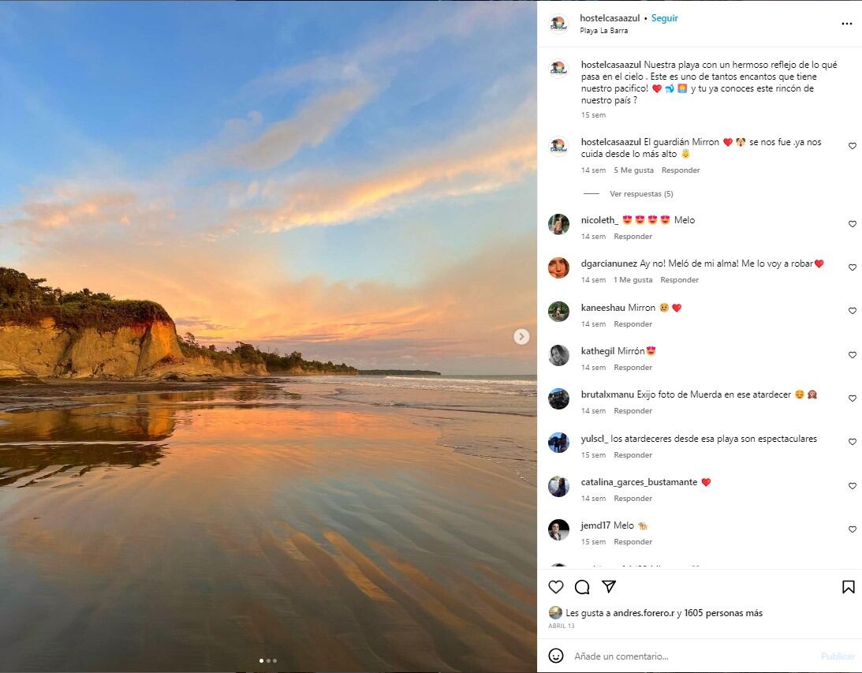The width and height of the screenshot is (862, 673).
Task: Like the post with heart icon
Action: (x=556, y=587)
